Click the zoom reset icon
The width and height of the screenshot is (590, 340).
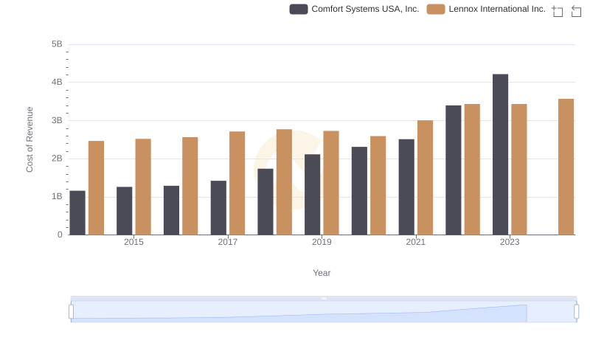pyautogui.click(x=576, y=11)
